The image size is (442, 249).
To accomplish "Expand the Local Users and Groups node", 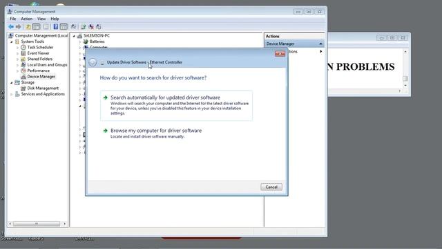I will (x=18, y=65).
